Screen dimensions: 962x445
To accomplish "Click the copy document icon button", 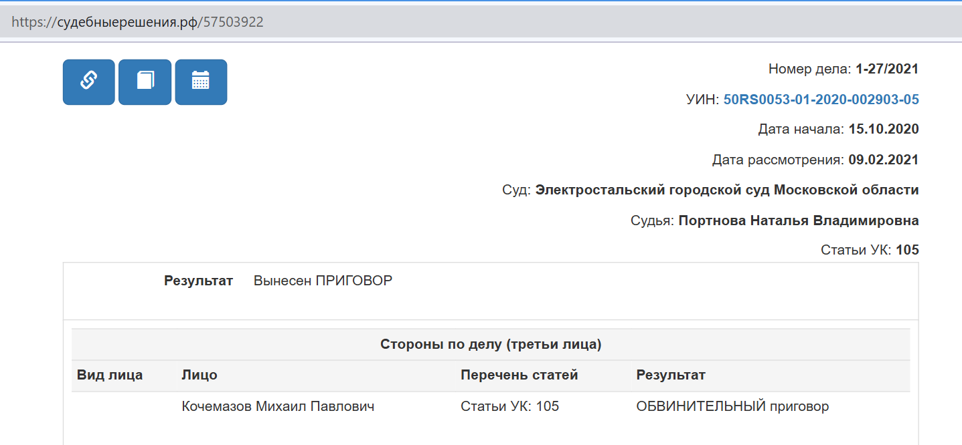I will click(x=145, y=82).
